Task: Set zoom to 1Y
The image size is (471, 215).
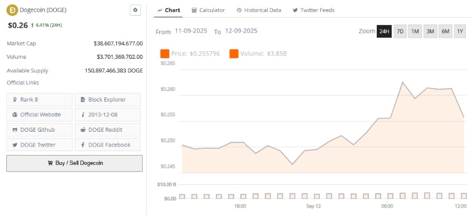Action: click(460, 31)
